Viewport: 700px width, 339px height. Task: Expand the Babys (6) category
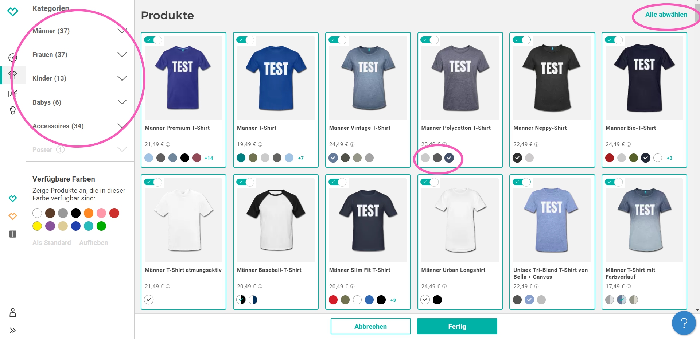click(x=122, y=102)
